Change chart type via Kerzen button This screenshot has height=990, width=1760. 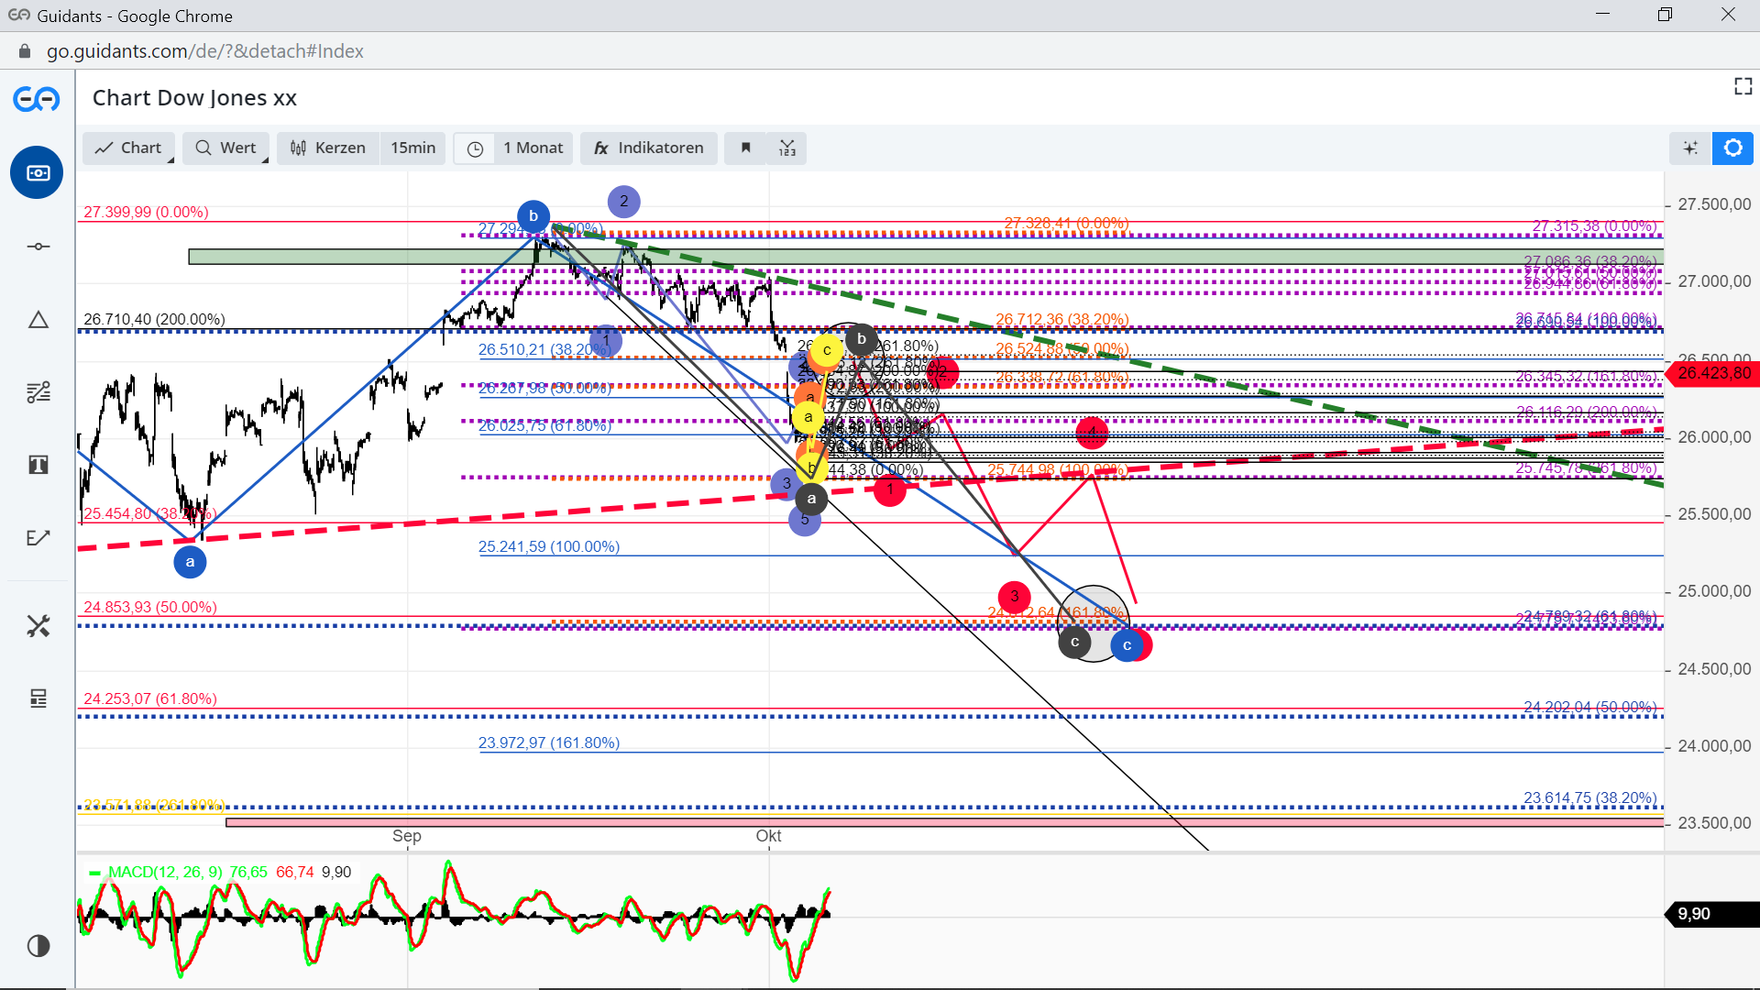pyautogui.click(x=328, y=148)
